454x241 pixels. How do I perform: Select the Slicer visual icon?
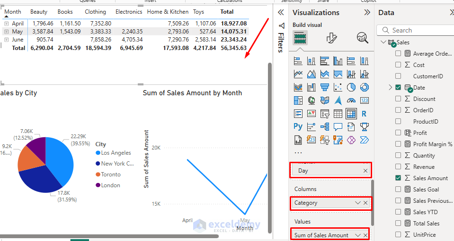pos(325,114)
